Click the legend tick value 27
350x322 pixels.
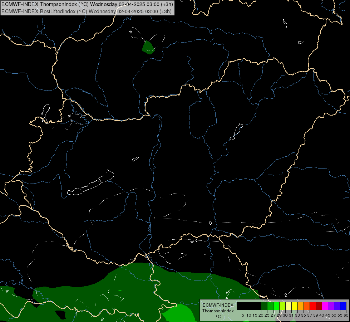(273, 315)
